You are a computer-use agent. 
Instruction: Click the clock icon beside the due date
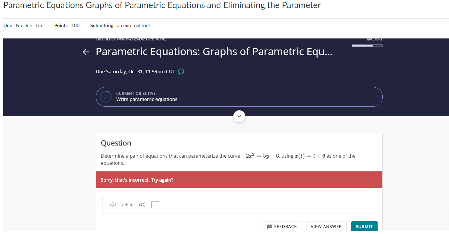point(181,72)
